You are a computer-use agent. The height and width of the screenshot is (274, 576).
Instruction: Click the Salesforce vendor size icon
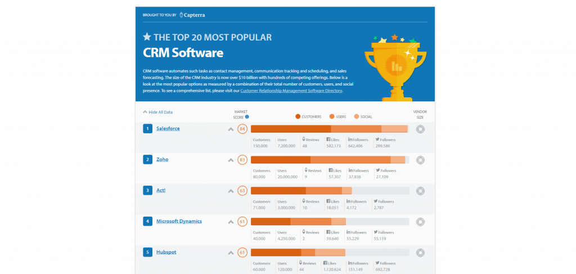pos(420,129)
